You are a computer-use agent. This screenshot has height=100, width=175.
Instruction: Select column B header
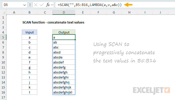point(29,12)
